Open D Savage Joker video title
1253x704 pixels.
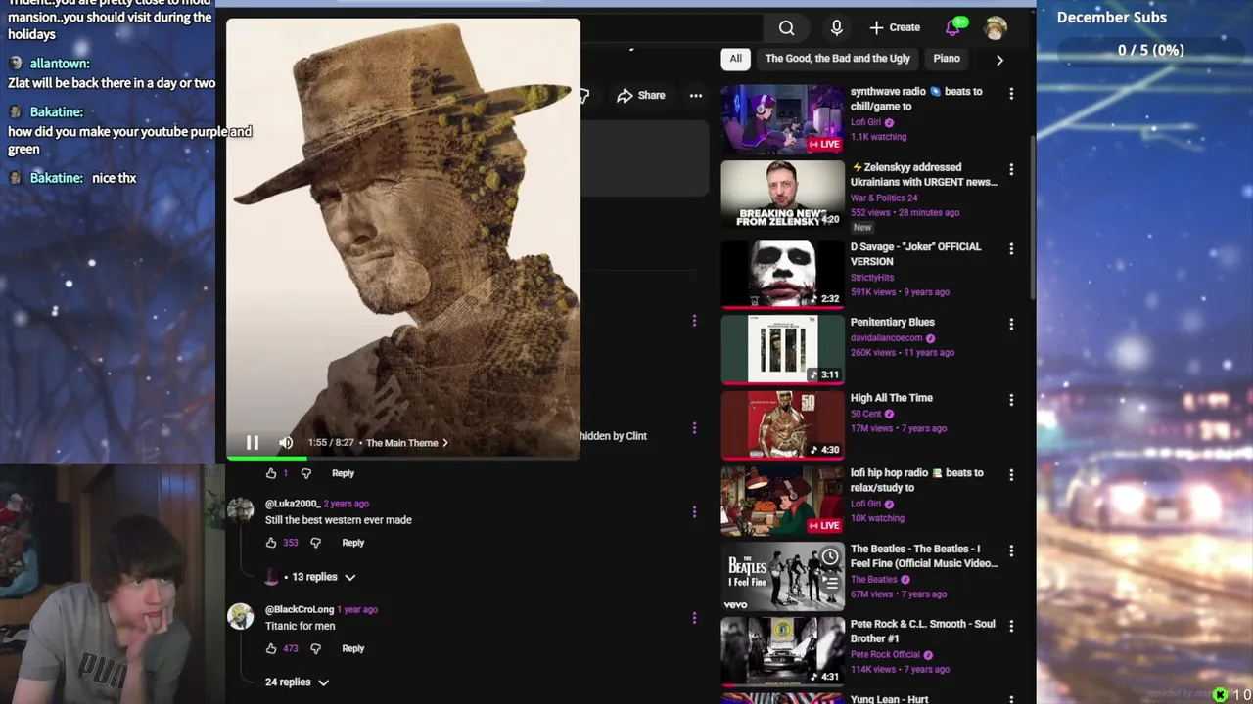pyautogui.click(x=915, y=253)
